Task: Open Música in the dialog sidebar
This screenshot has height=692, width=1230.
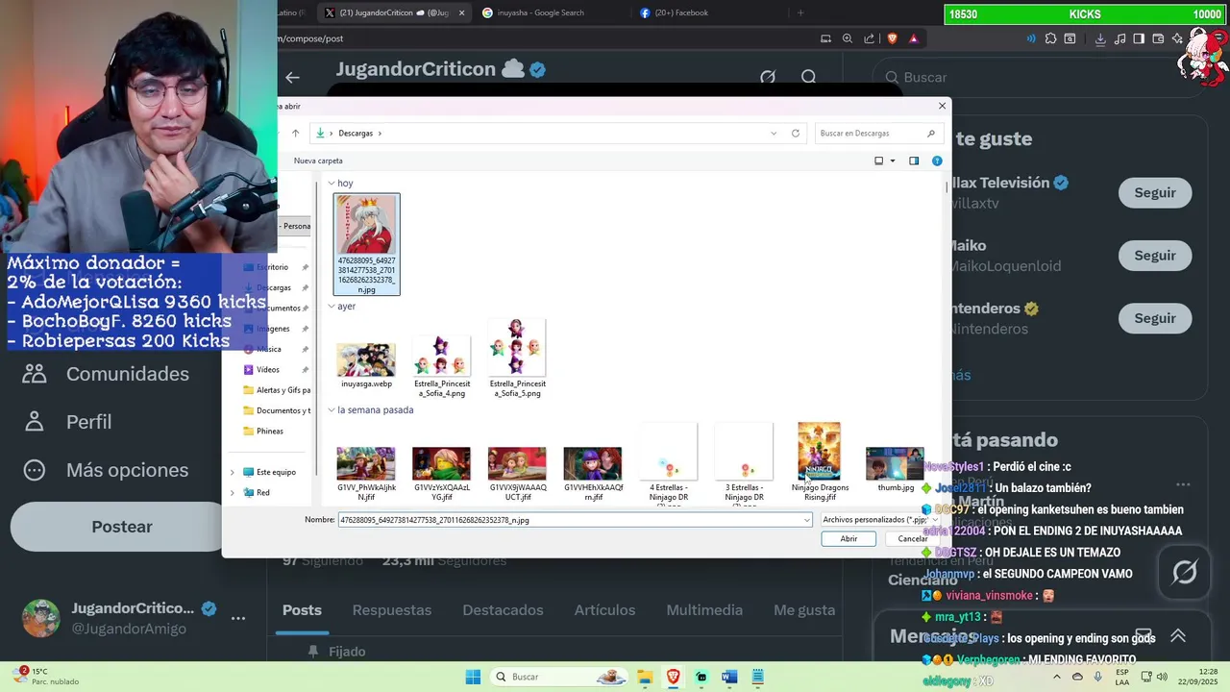Action: tap(269, 349)
